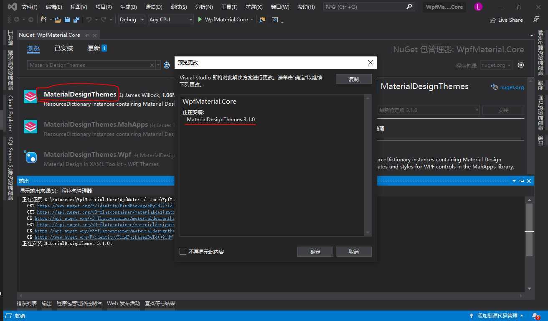The image size is (548, 321).
Task: Click the MaterialDesignThemes.Wpf package icon
Action: coord(30,157)
